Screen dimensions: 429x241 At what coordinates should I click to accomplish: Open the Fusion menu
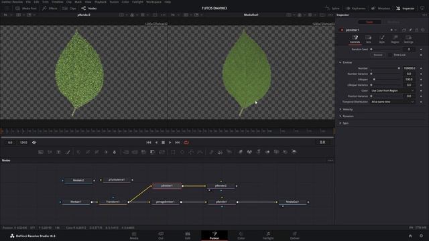(114, 2)
